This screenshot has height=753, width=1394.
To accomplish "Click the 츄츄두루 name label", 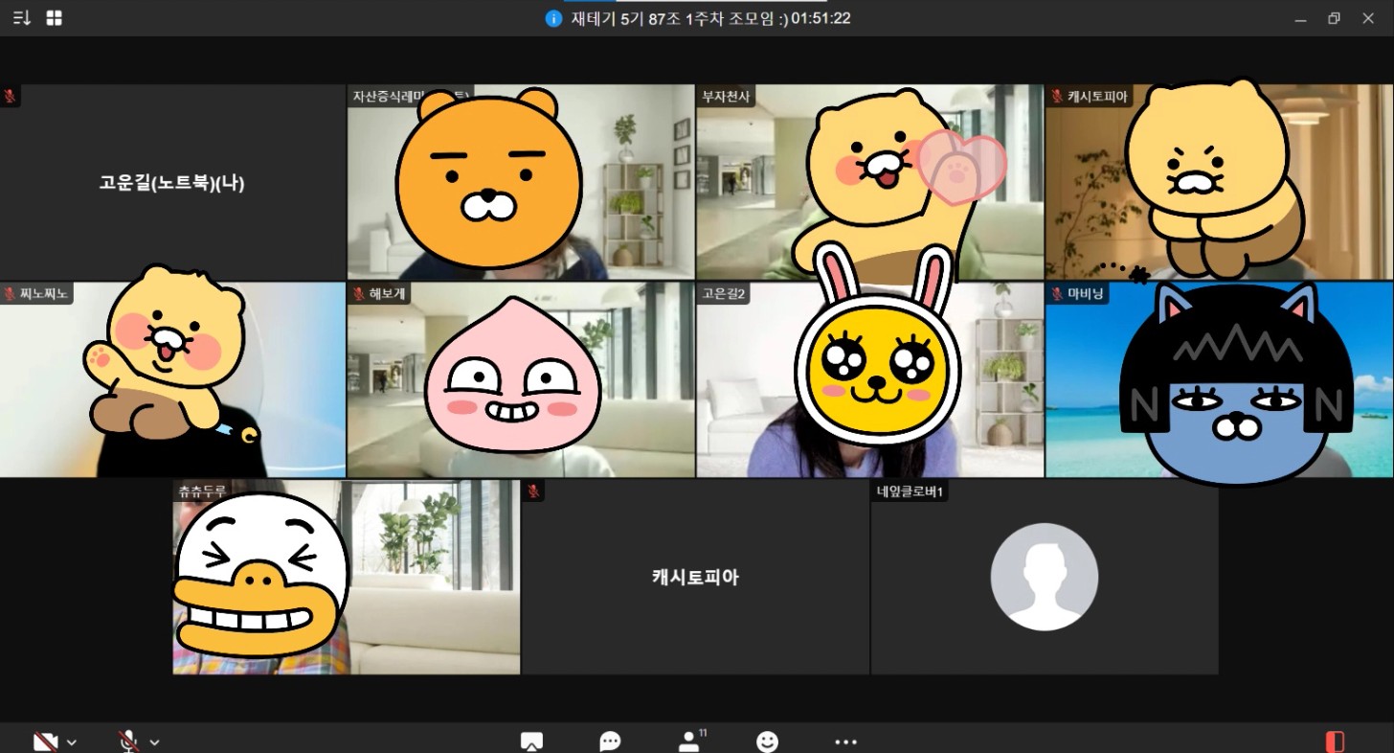I will tap(202, 491).
